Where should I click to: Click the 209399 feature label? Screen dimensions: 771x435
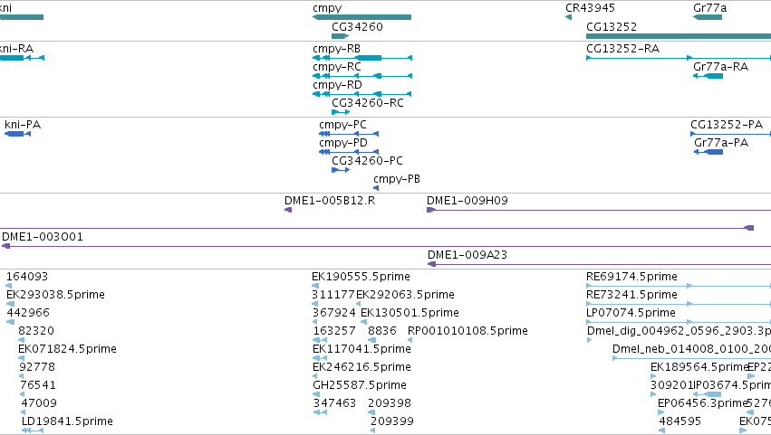tap(392, 421)
